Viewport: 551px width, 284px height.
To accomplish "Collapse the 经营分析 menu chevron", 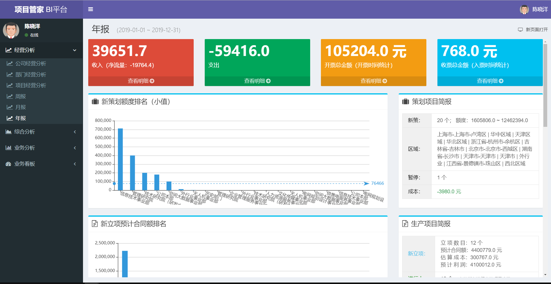I will coord(75,50).
